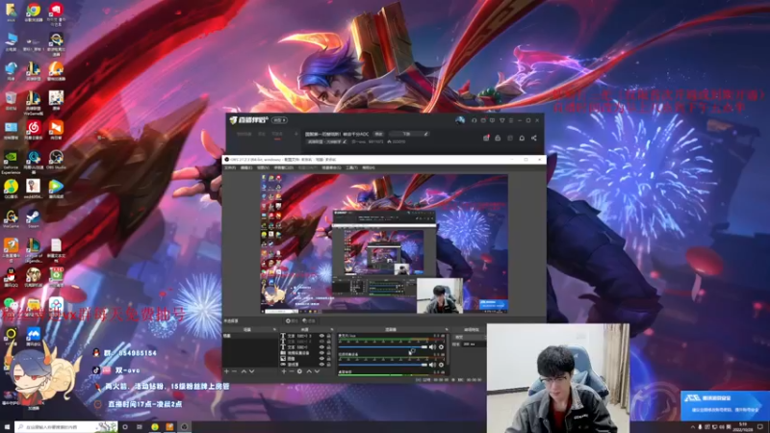Click the 滤镜 filters button above sources
This screenshot has width=770, height=433.
309,321
